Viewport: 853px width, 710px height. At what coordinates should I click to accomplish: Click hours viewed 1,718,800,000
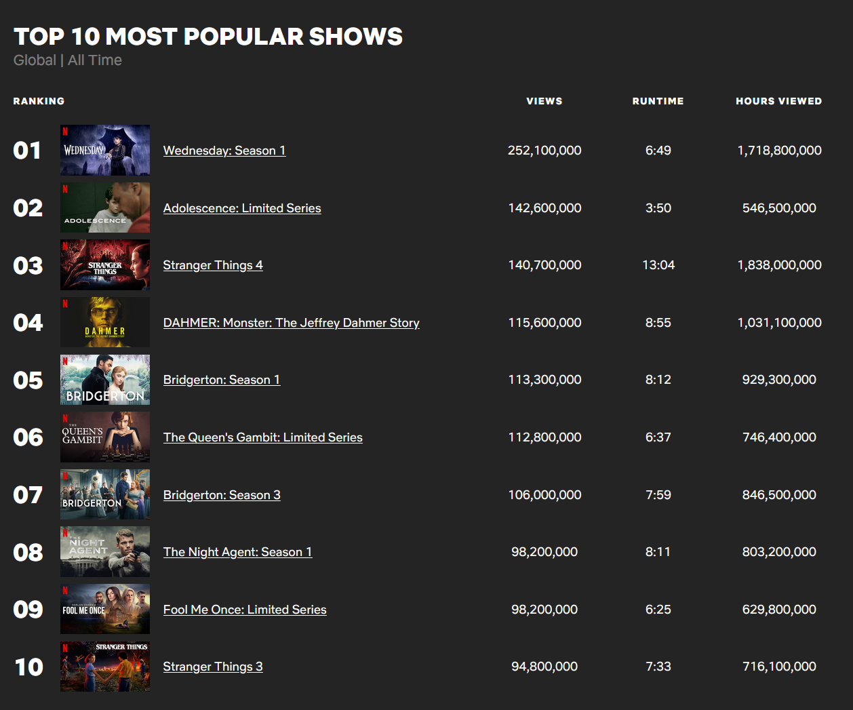779,151
